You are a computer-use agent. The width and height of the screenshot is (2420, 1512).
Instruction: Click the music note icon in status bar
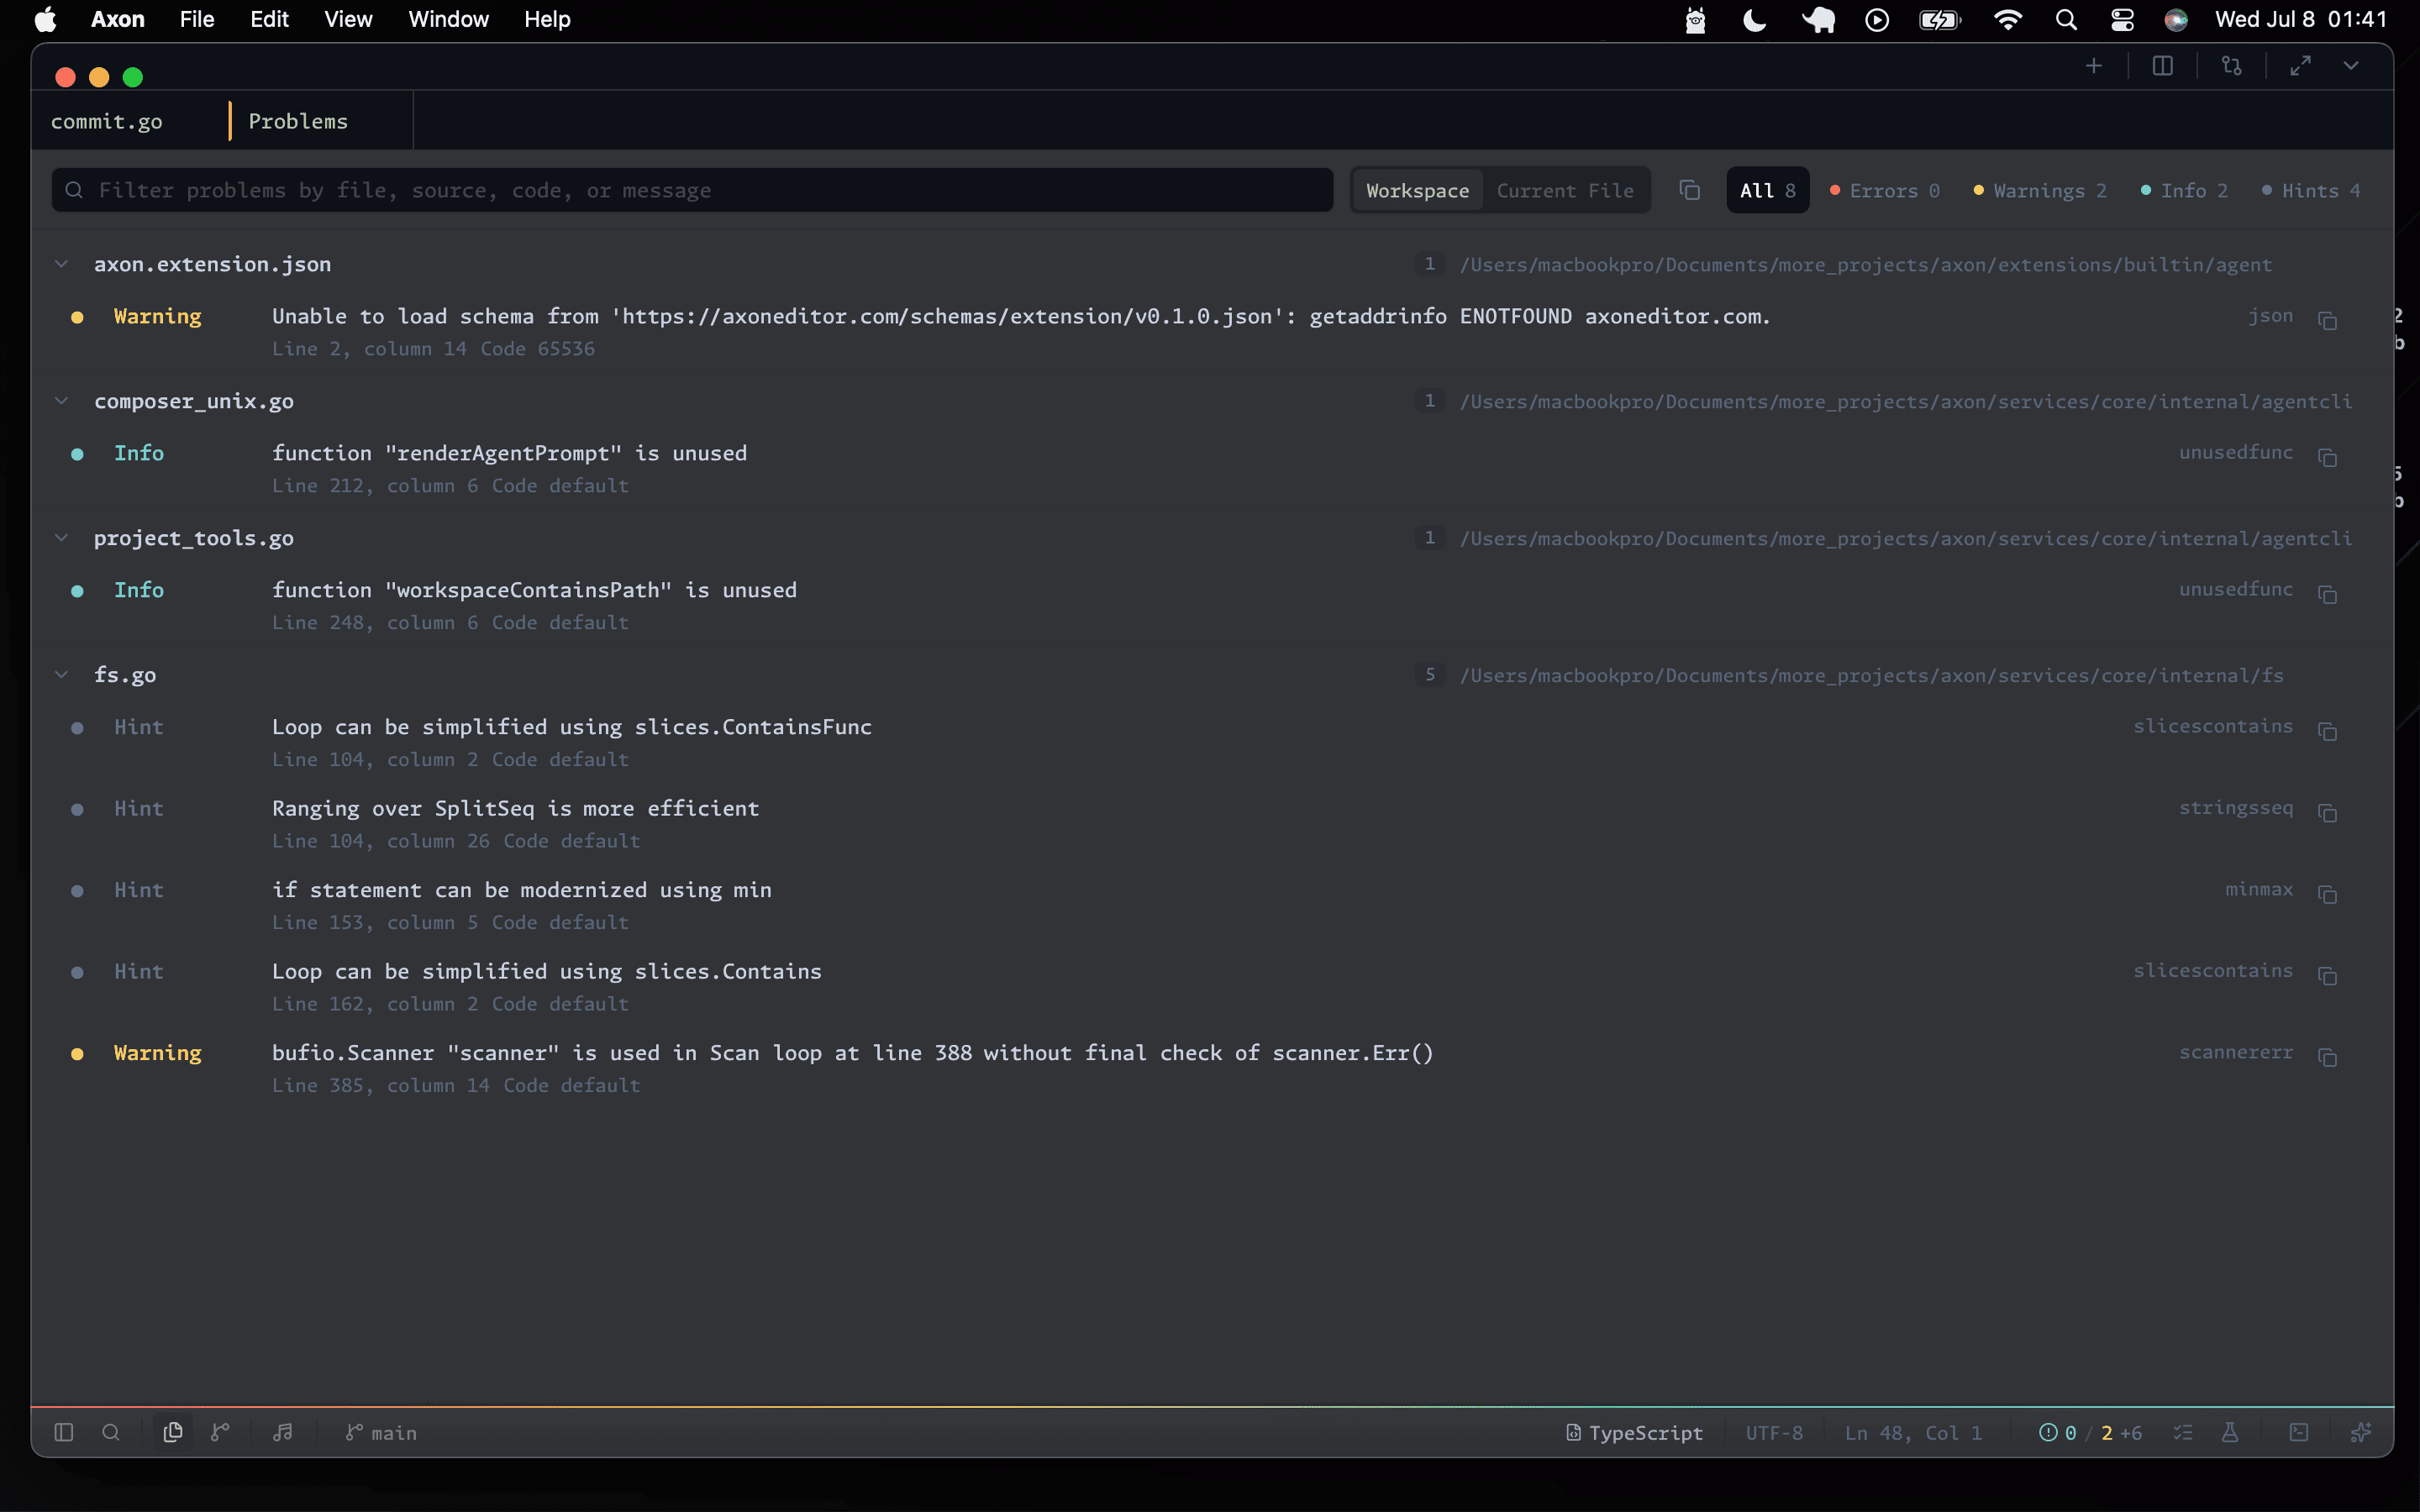(x=283, y=1432)
